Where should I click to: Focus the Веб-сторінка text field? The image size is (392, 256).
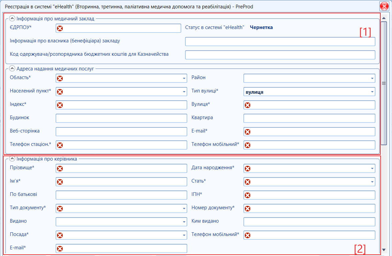click(121, 132)
